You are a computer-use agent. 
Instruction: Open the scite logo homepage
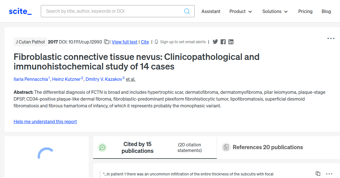(x=20, y=11)
